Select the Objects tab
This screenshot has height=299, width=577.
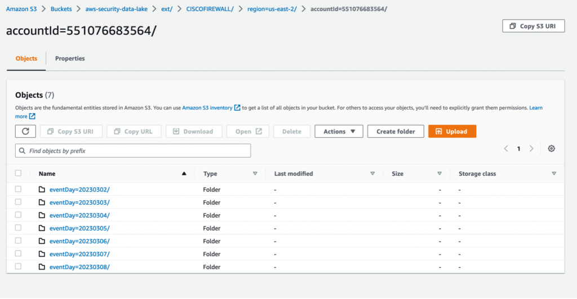[26, 59]
